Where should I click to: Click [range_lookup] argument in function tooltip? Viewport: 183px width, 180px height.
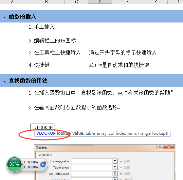click(x=153, y=133)
